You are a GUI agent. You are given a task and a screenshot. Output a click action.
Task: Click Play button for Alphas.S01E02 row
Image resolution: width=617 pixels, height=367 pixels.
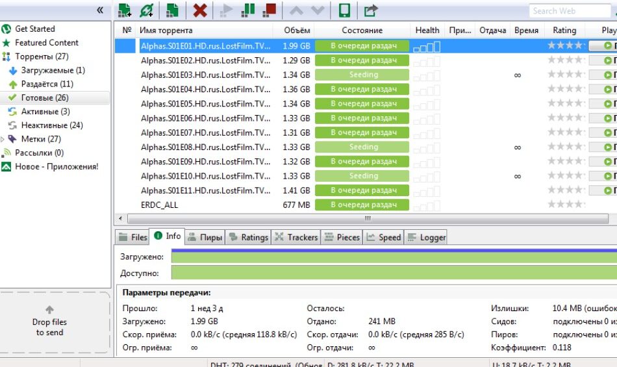pyautogui.click(x=603, y=60)
